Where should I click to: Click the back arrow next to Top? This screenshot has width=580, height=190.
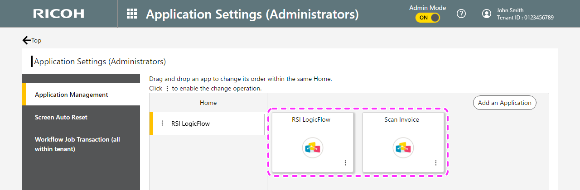click(27, 40)
